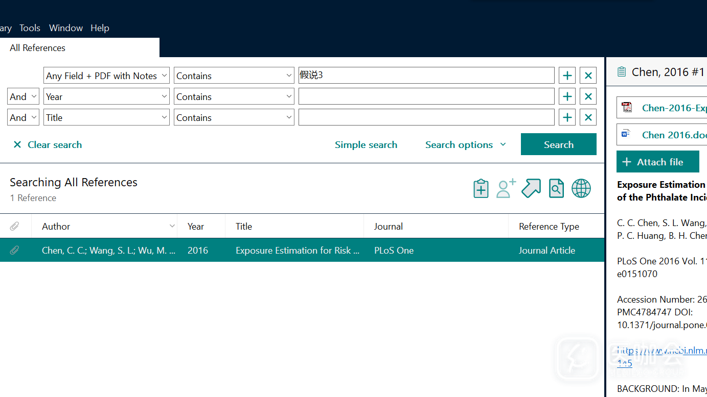Expand the first And operator dropdown
Viewport: 707px width, 397px height.
(23, 96)
